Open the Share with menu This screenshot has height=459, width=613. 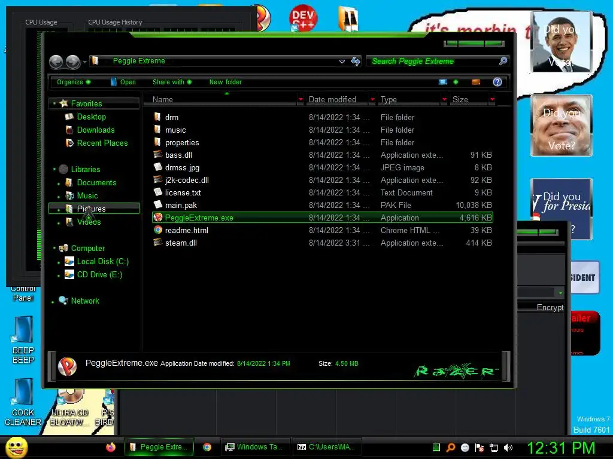pyautogui.click(x=172, y=82)
